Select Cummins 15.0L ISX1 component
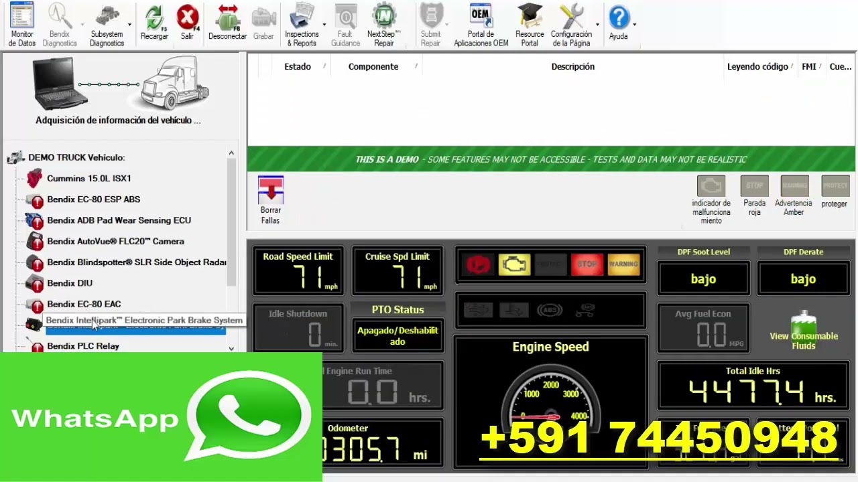Viewport: 858px width, 482px height. [x=89, y=178]
